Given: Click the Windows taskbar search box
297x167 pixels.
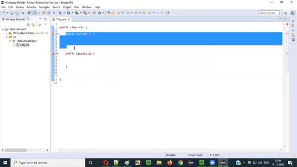Looking at the screenshot, I should tap(48, 163).
